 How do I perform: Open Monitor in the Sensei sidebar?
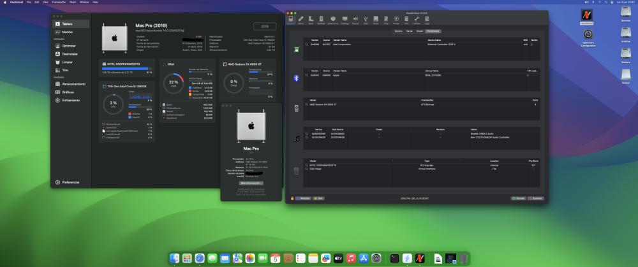pos(71,32)
